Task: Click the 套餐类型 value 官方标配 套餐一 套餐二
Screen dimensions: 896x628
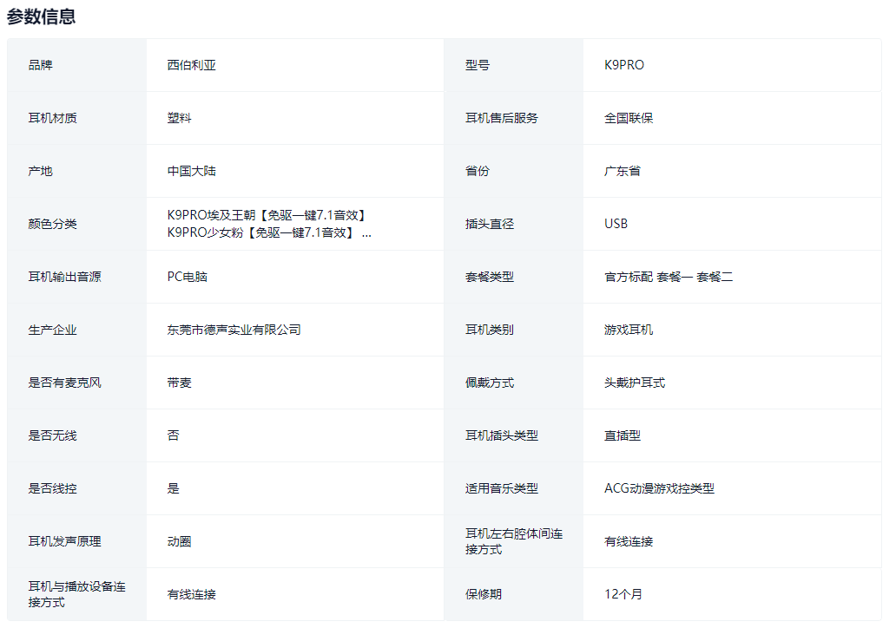Action: click(669, 277)
